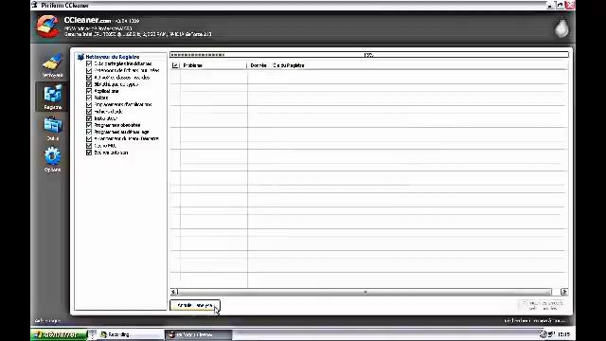Image resolution: width=606 pixels, height=341 pixels.
Task: Click the CCleaner logo in header
Action: click(47, 27)
